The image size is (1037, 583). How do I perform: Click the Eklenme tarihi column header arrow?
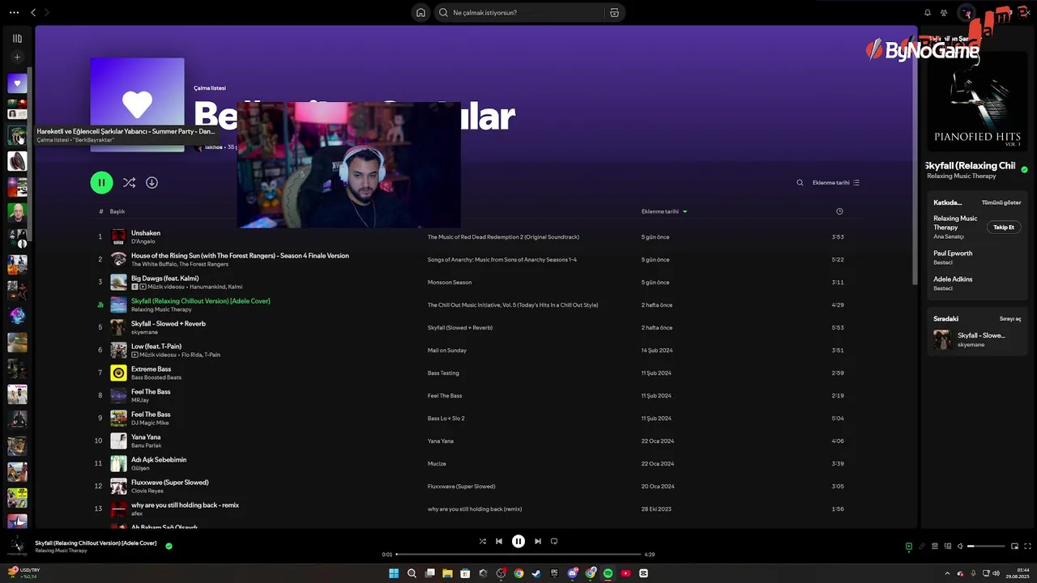point(685,211)
